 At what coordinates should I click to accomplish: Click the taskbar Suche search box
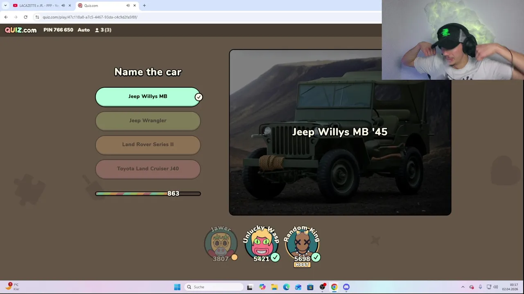point(214,287)
